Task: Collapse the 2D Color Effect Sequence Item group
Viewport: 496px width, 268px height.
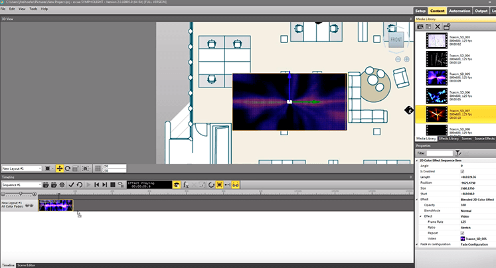Action: pos(417,161)
